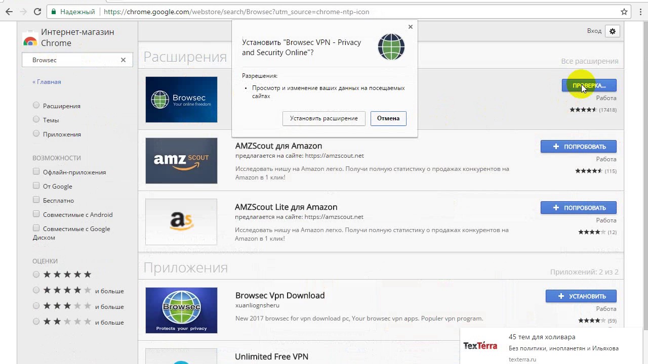The width and height of the screenshot is (648, 364).
Task: Close the install dialog with the X
Action: (x=411, y=27)
